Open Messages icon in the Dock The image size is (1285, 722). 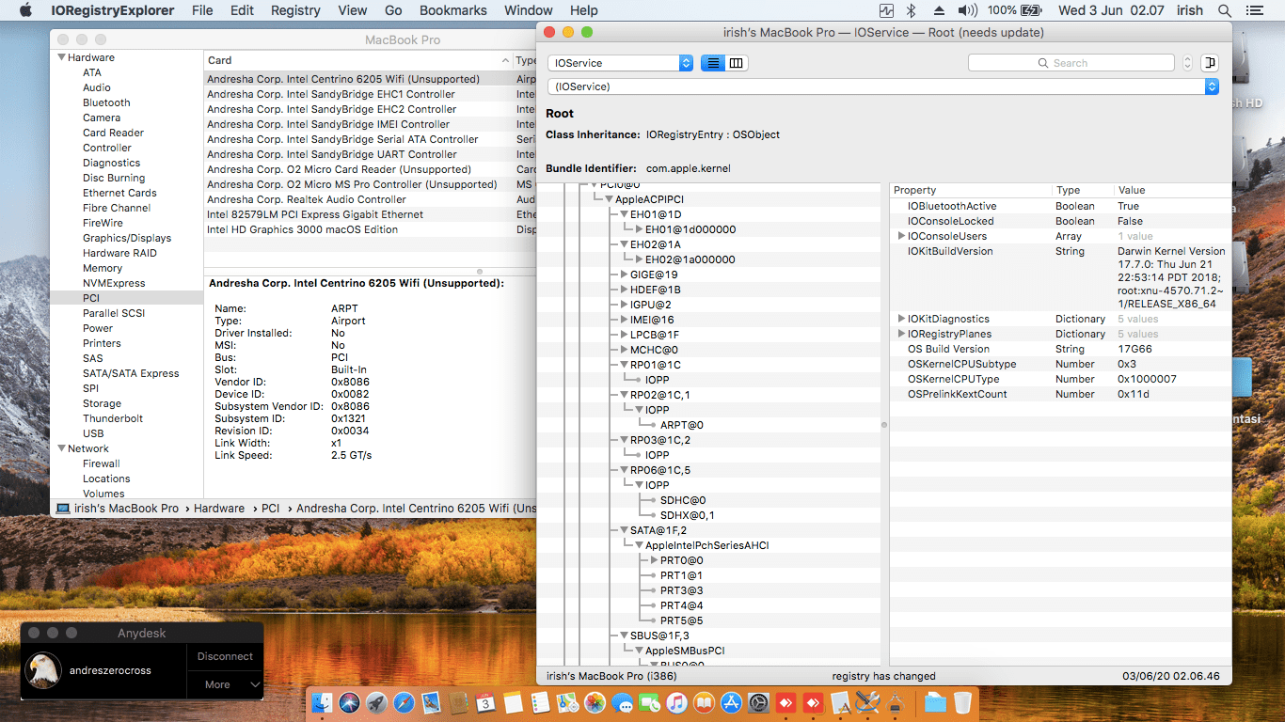[x=622, y=702]
